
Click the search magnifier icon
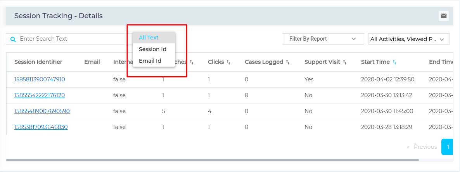(x=13, y=39)
